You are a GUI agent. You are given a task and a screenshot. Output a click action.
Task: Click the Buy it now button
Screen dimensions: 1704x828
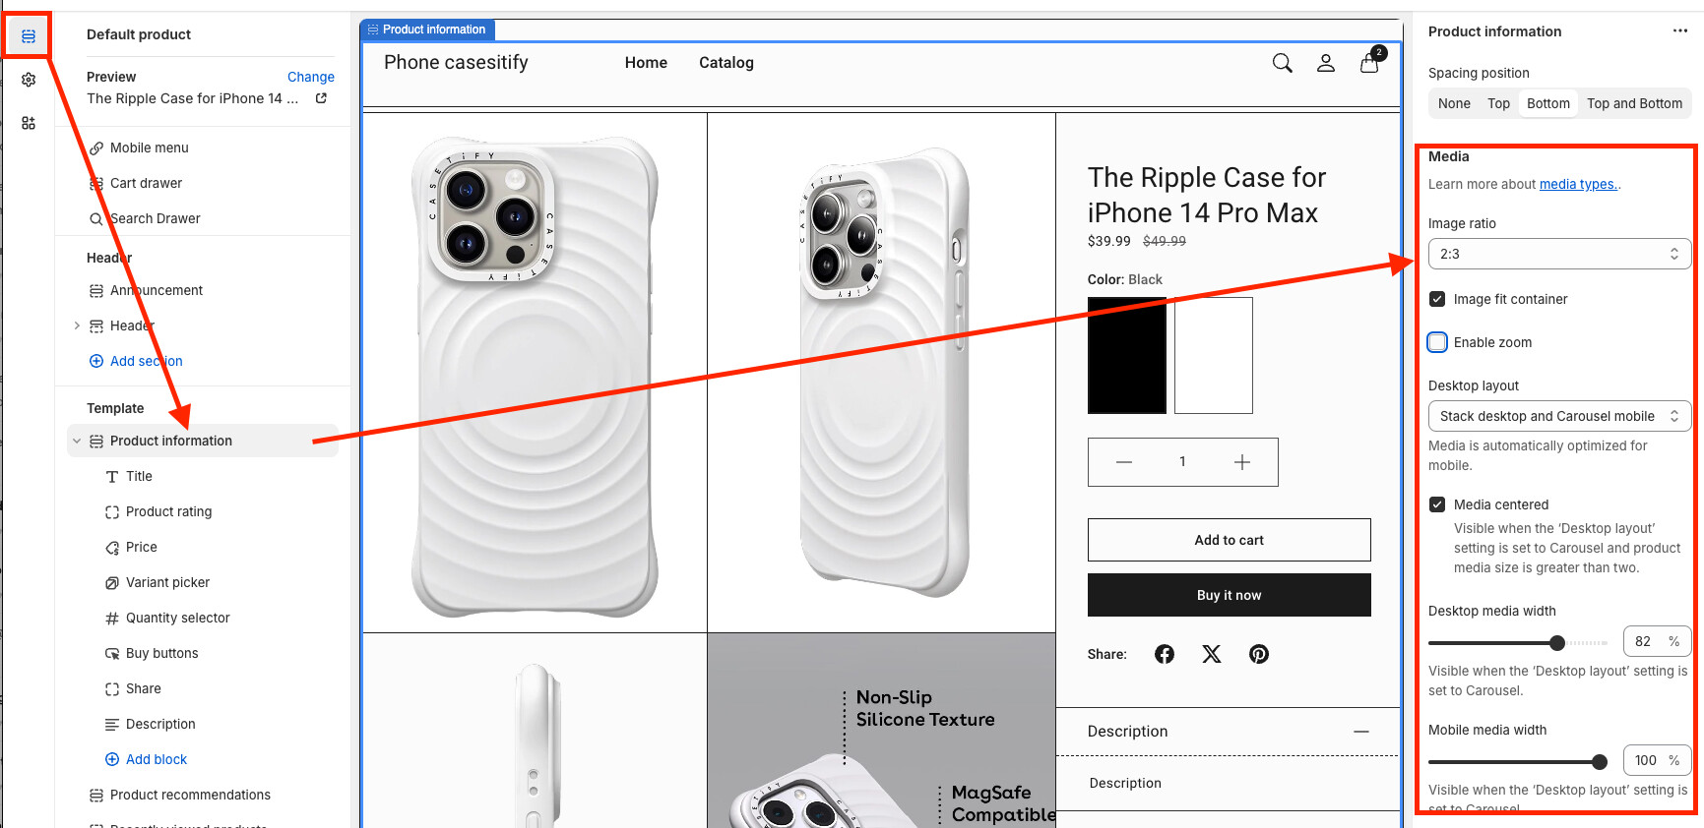point(1230,595)
